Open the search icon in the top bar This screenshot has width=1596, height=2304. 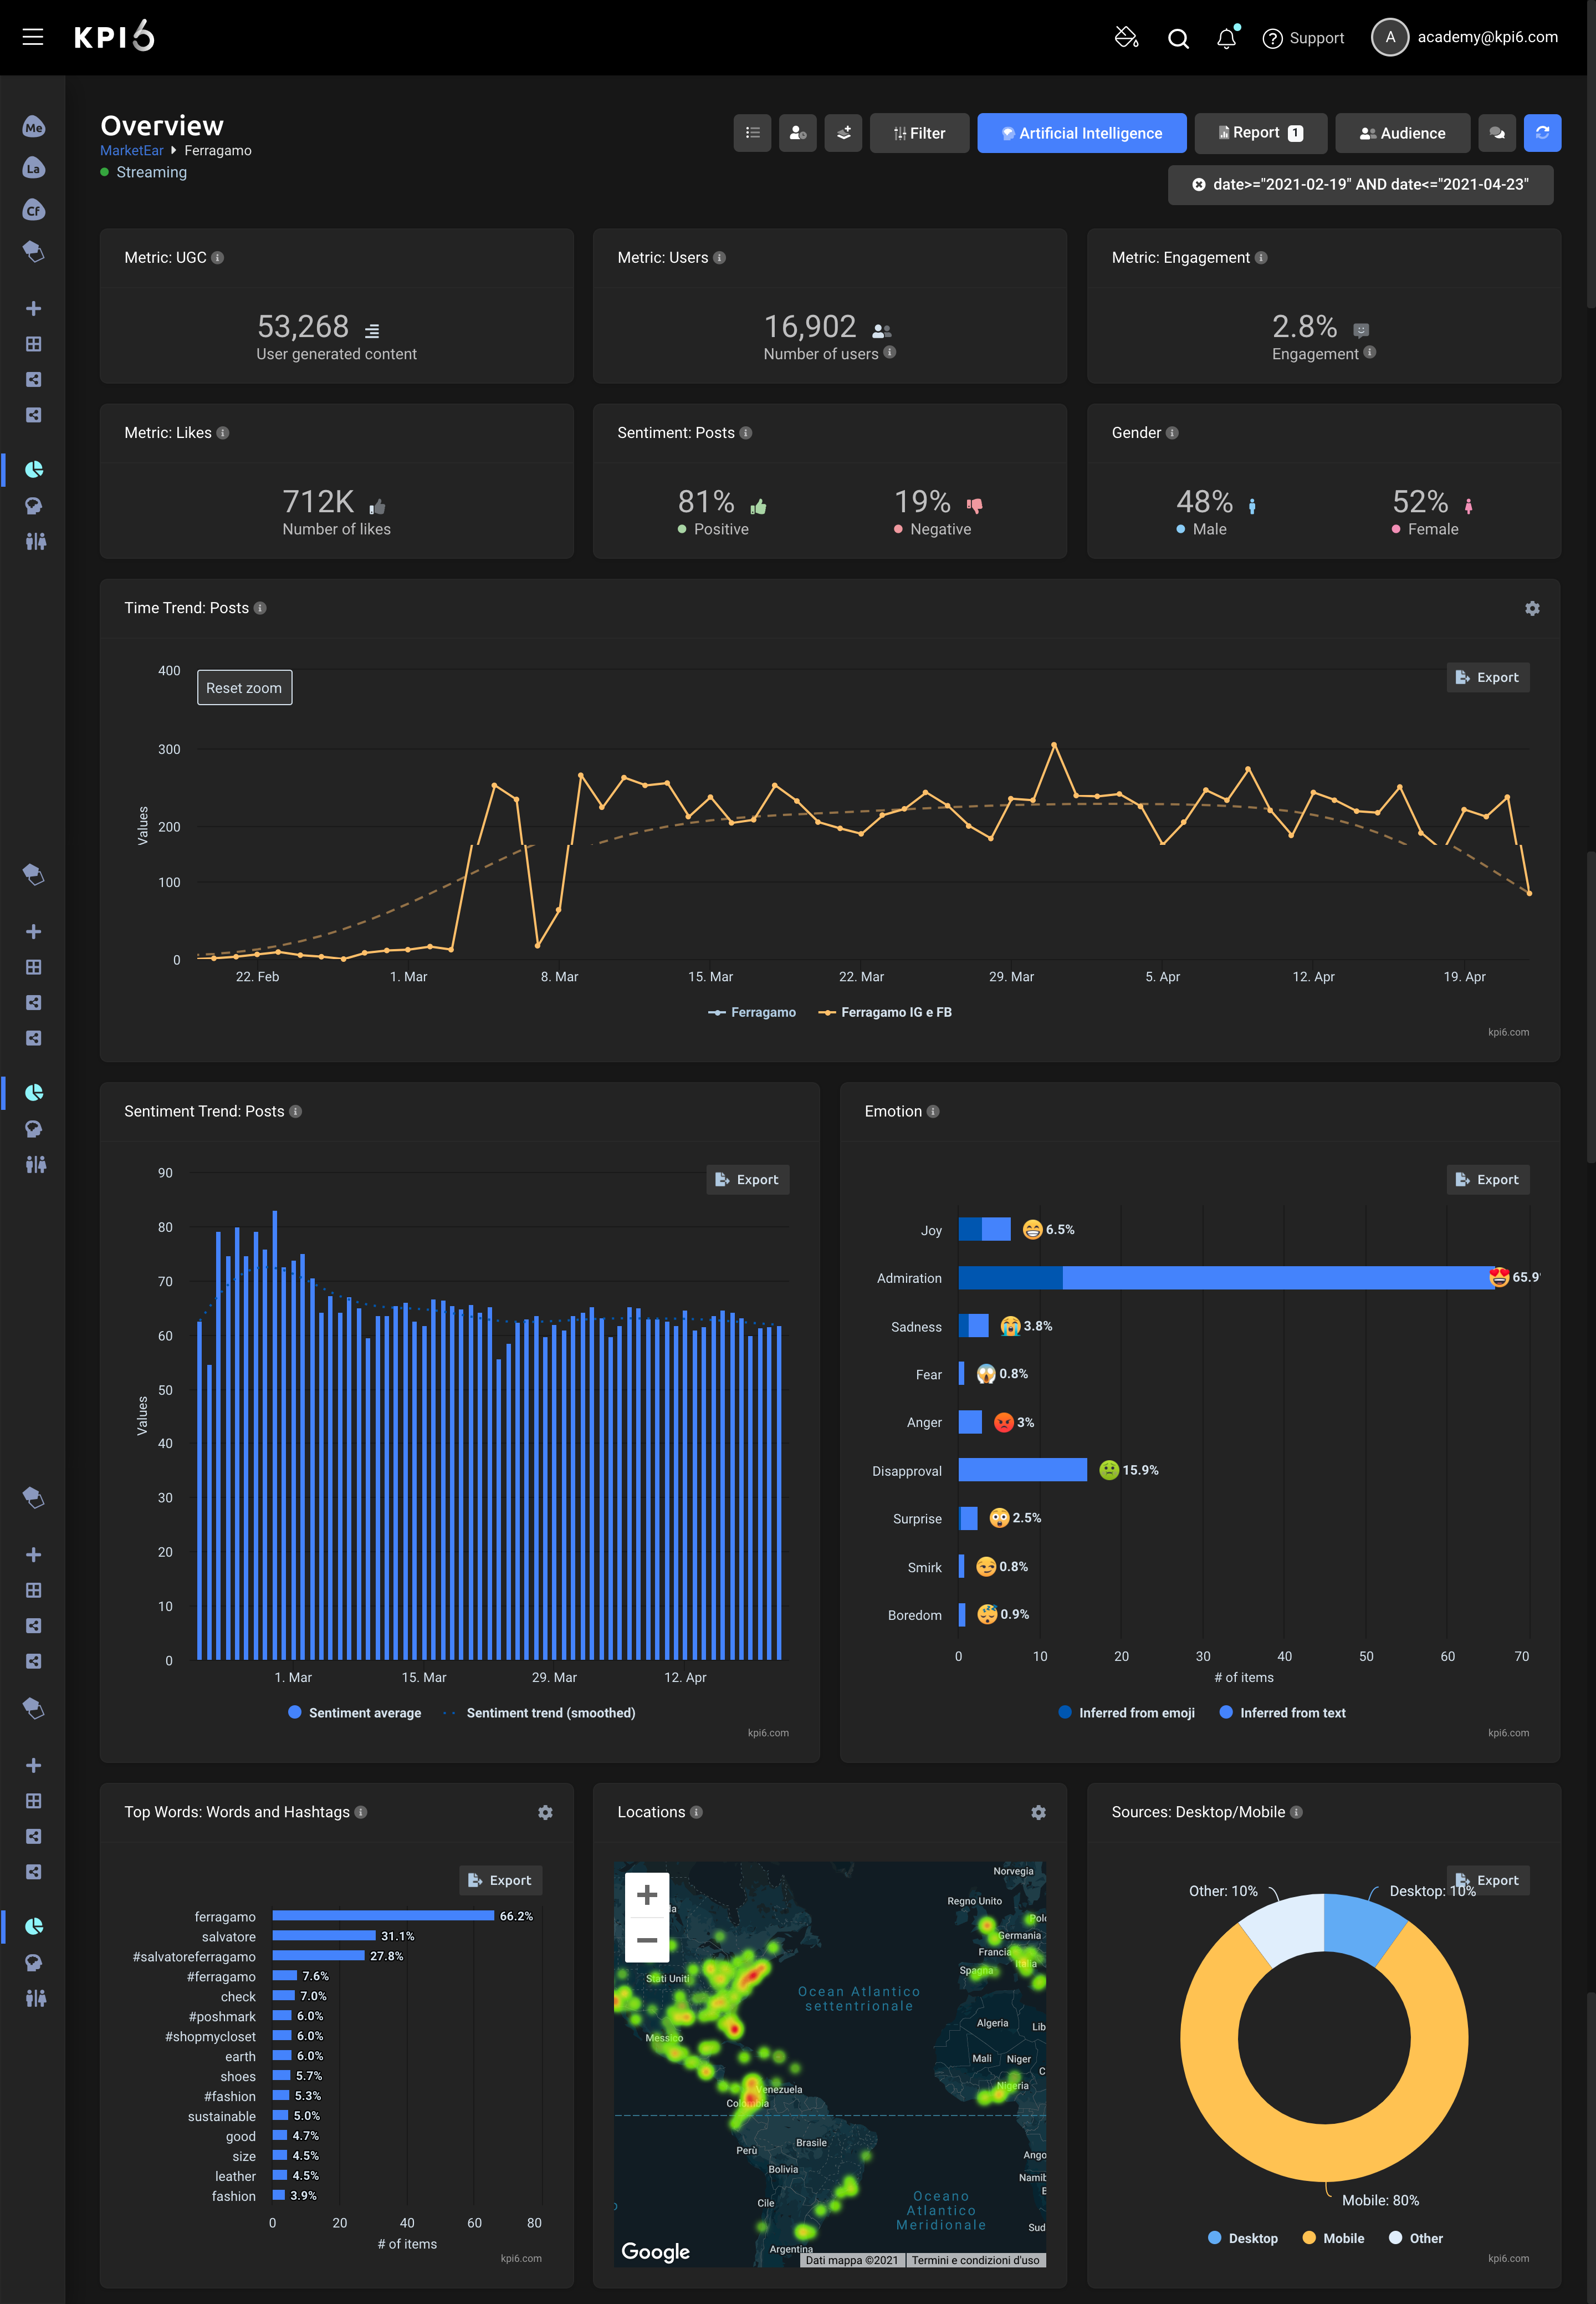(1178, 37)
